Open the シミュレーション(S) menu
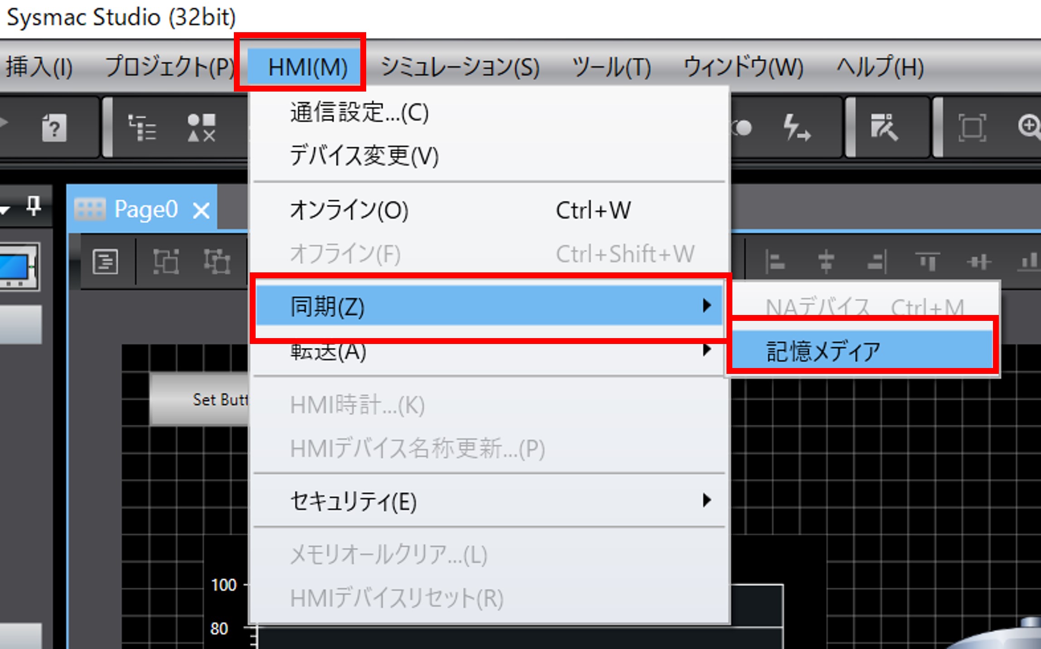The image size is (1041, 649). [460, 67]
